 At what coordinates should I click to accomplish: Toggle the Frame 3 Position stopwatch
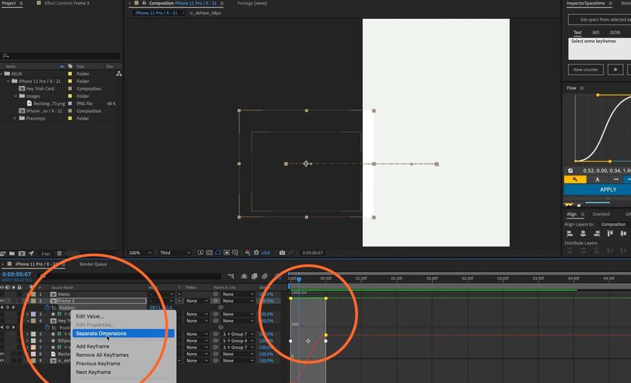[x=47, y=307]
